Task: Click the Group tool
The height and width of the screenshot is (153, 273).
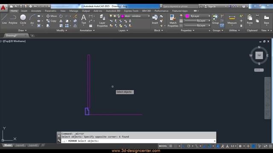Action: coord(215,19)
